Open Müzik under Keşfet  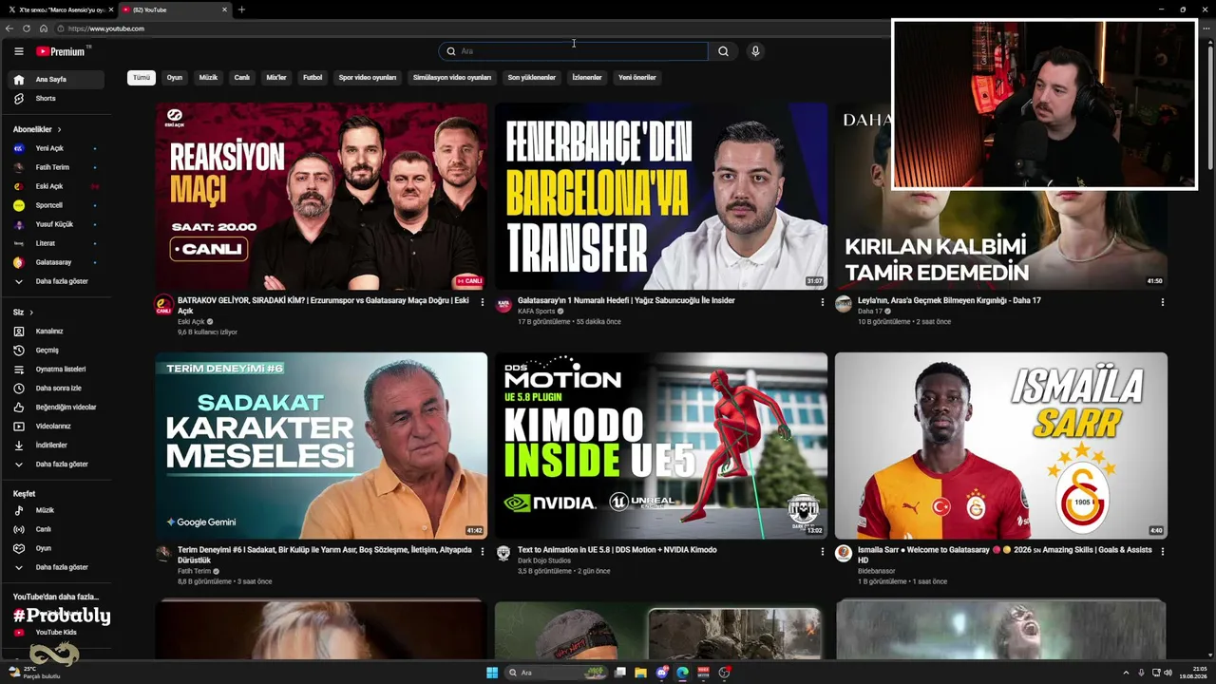(x=57, y=510)
